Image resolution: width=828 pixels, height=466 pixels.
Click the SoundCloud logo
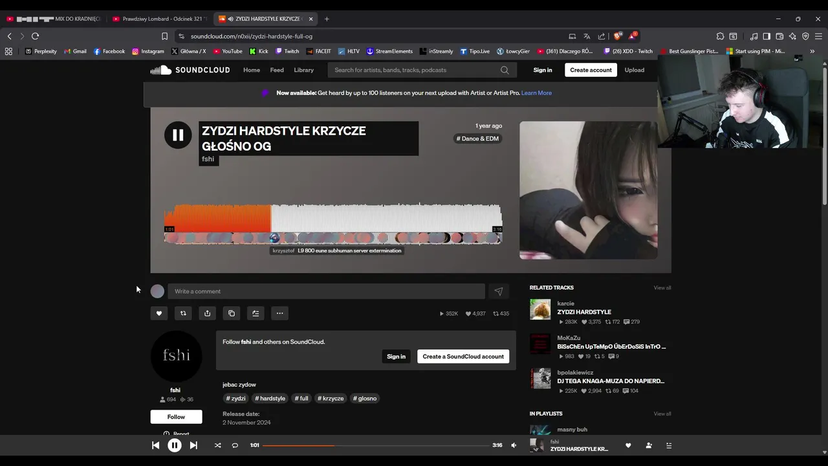click(x=190, y=70)
